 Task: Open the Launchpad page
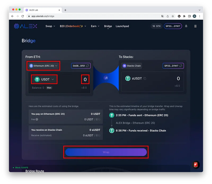point(122,26)
